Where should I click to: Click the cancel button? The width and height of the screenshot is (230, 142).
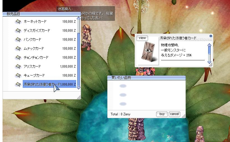click(x=174, y=114)
